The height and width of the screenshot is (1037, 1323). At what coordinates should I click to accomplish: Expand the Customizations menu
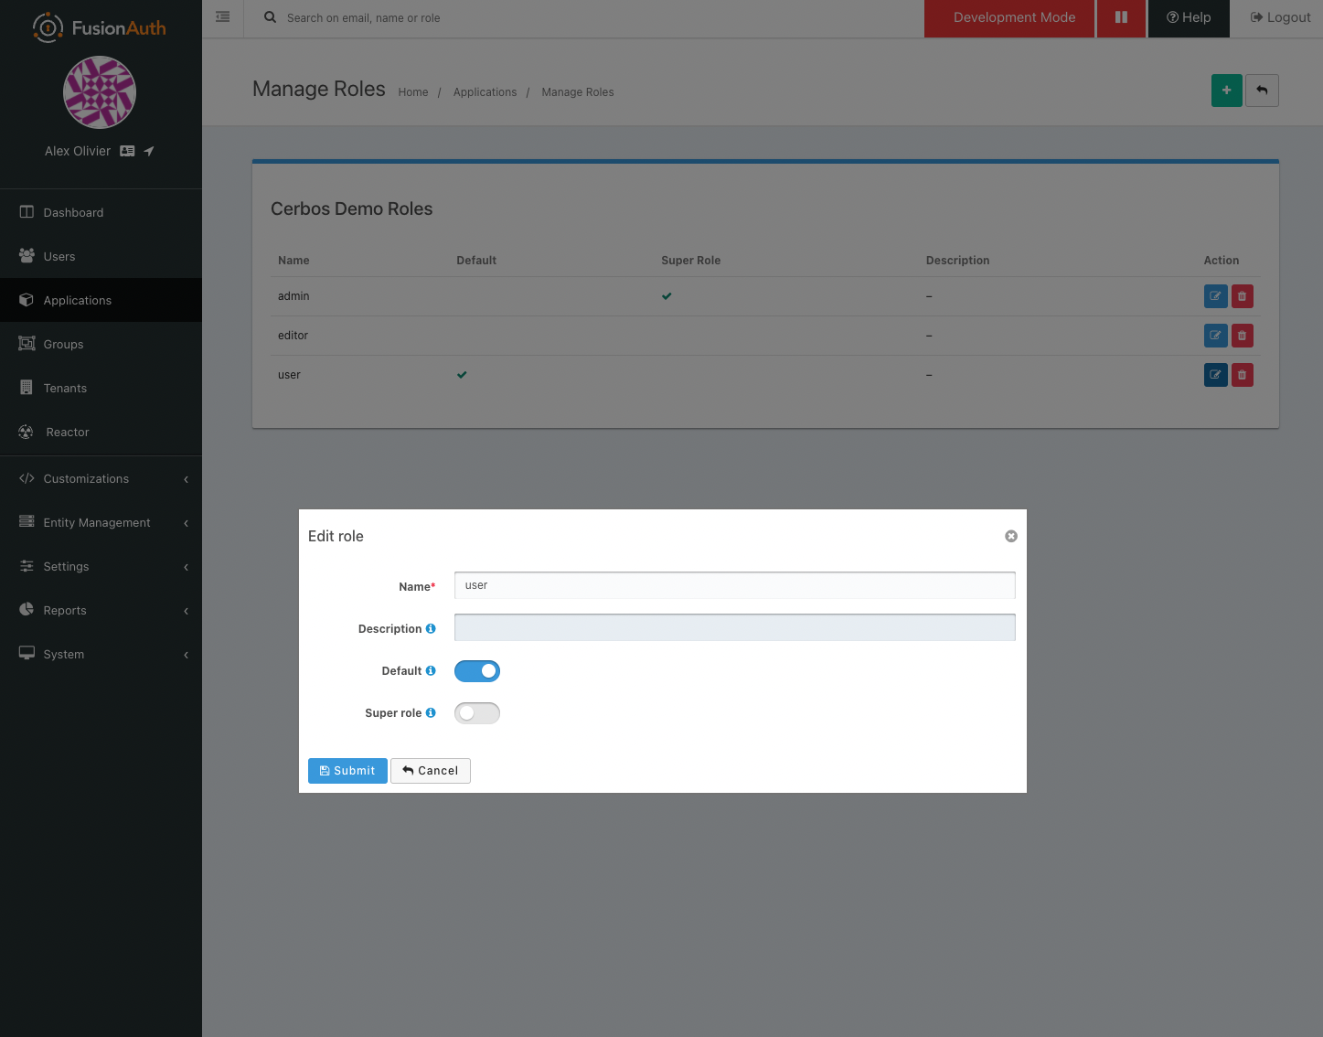[x=86, y=478]
